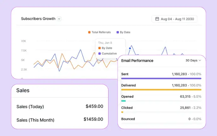Click the Sent purple progress bar
The width and height of the screenshot is (217, 136).
[x=161, y=78]
